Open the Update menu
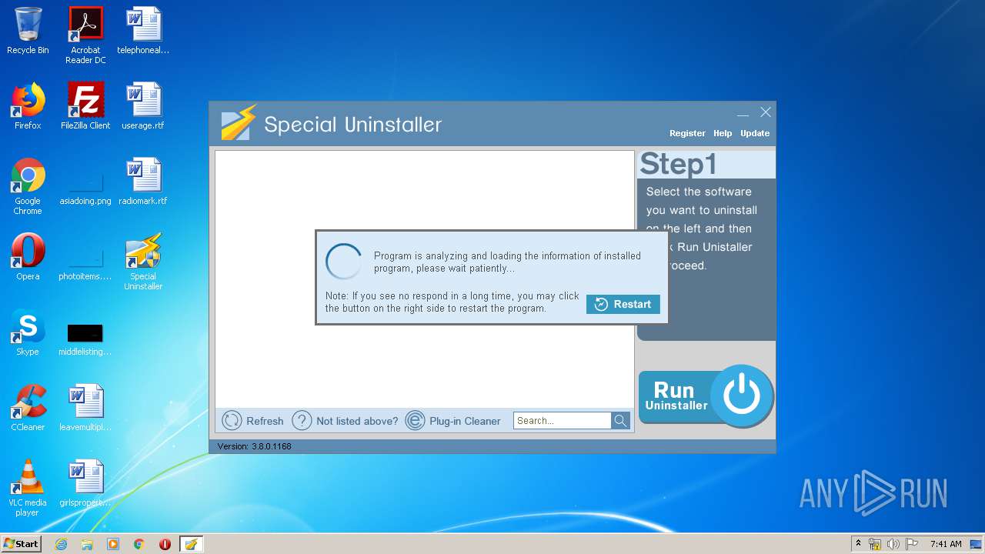Image resolution: width=985 pixels, height=554 pixels. click(x=755, y=133)
